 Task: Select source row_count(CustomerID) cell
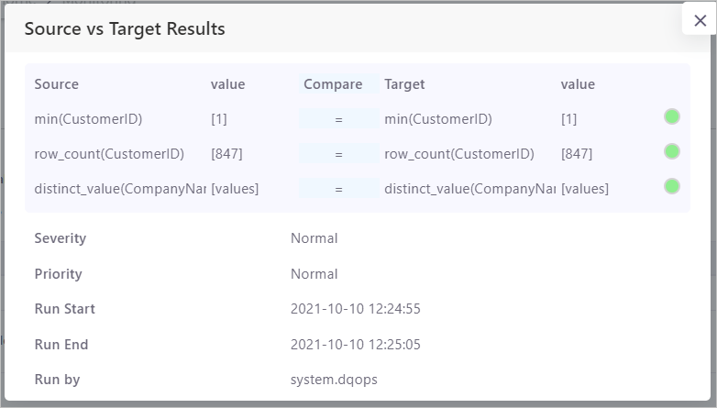tap(109, 154)
